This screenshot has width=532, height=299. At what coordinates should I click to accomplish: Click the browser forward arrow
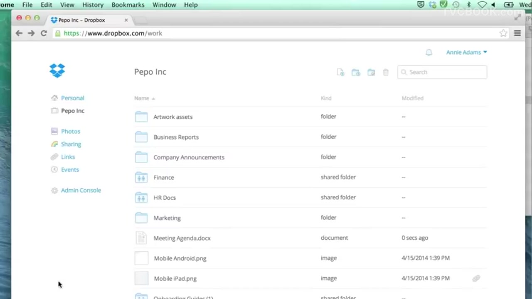coord(31,33)
